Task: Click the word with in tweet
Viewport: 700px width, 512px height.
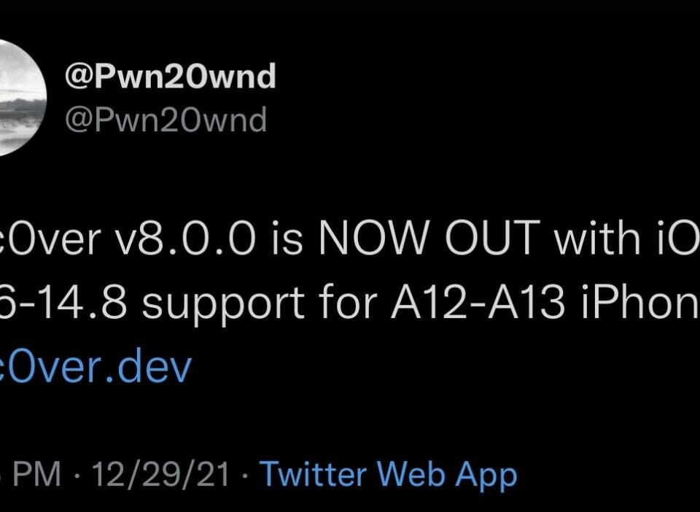Action: tap(596, 238)
